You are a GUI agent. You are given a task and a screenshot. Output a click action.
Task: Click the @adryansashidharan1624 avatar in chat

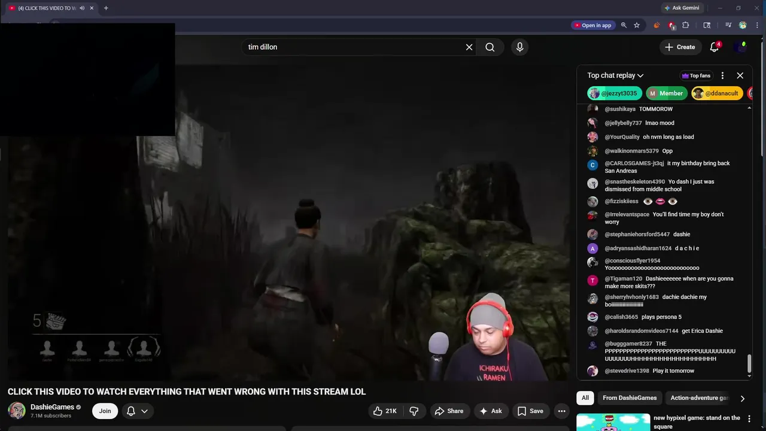592,248
